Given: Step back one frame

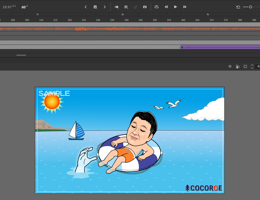Looking at the screenshot, I should [x=166, y=7].
